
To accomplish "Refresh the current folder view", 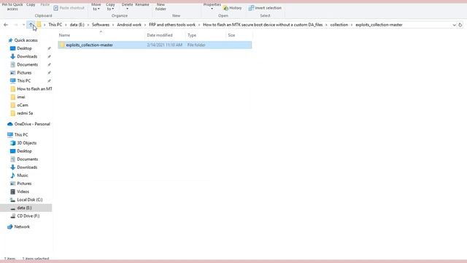I will pos(460,25).
